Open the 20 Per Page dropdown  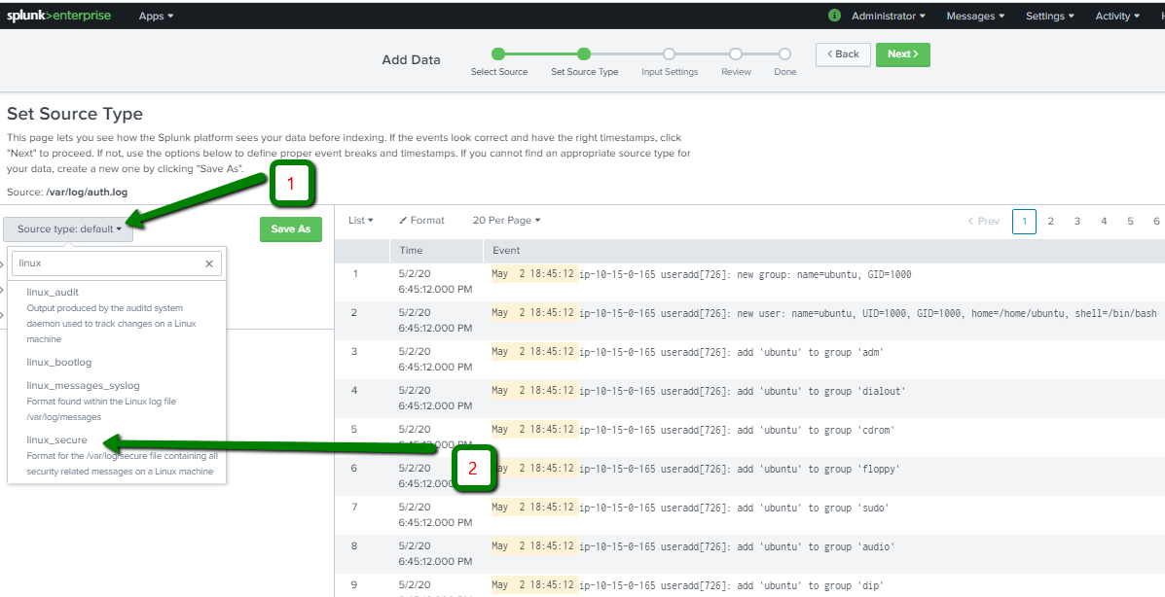(x=505, y=220)
